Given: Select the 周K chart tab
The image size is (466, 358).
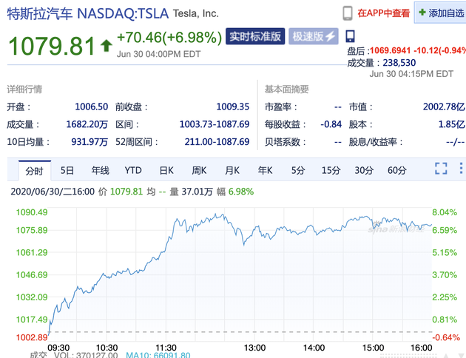Looking at the screenshot, I should pos(199,171).
